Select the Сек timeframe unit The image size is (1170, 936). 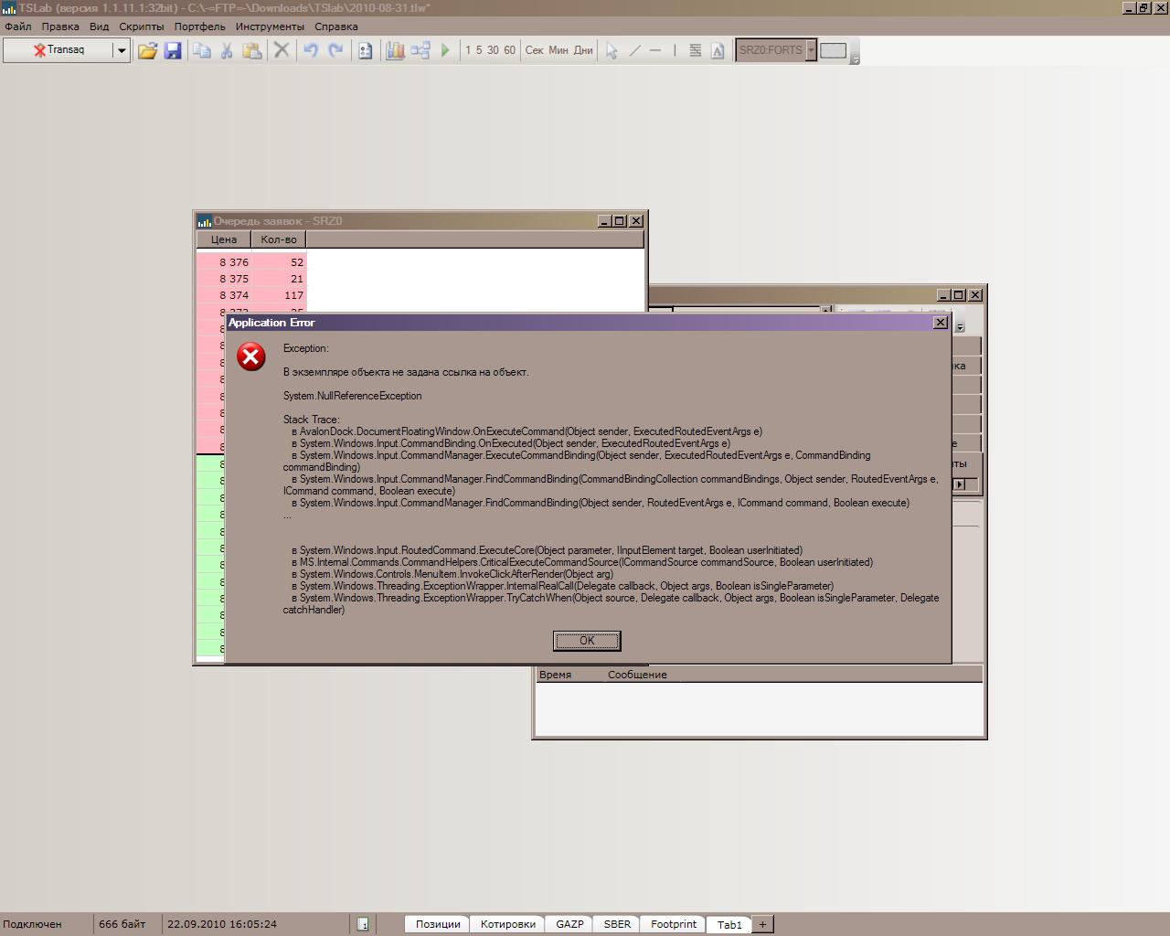[535, 50]
